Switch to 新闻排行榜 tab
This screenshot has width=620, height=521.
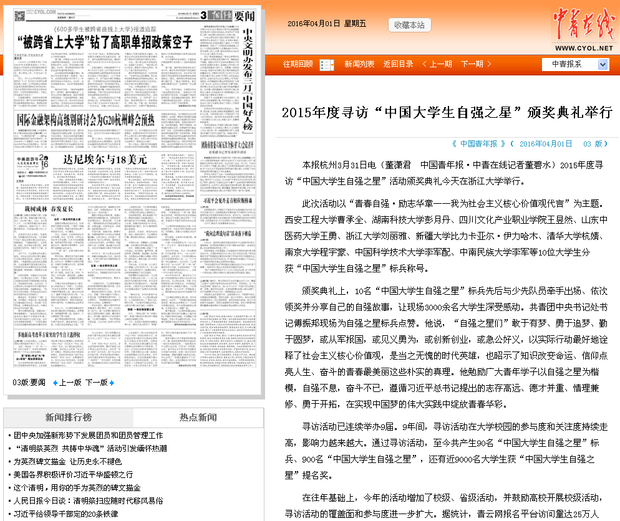[x=69, y=418]
